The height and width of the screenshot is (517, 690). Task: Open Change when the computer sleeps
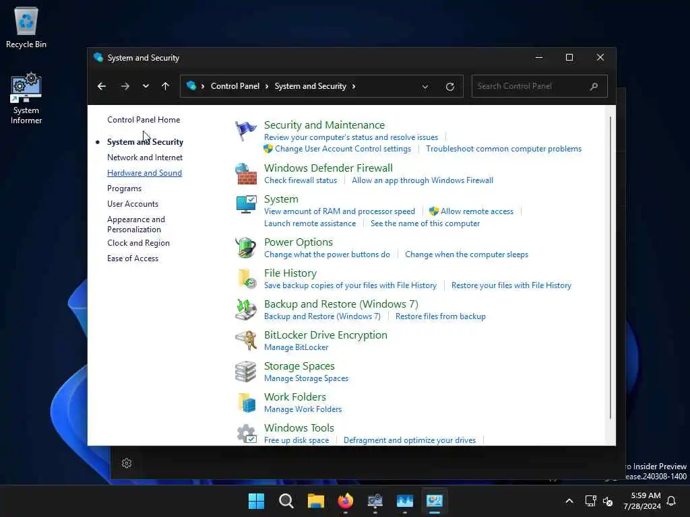click(466, 254)
